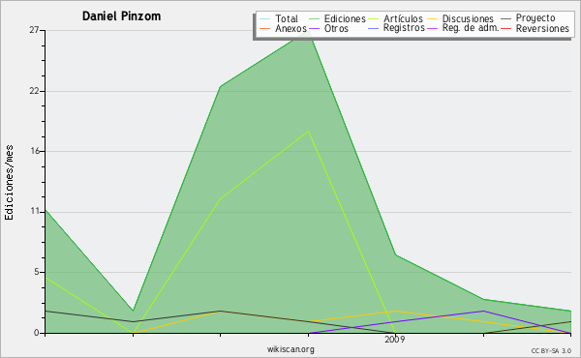Click the y-axis value 11
Viewport: 581px width, 358px height.
click(x=35, y=211)
